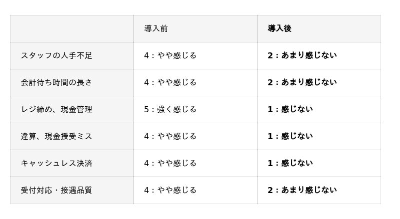
Task: Select the キャッシュレス決済 row label
Action: coord(56,163)
